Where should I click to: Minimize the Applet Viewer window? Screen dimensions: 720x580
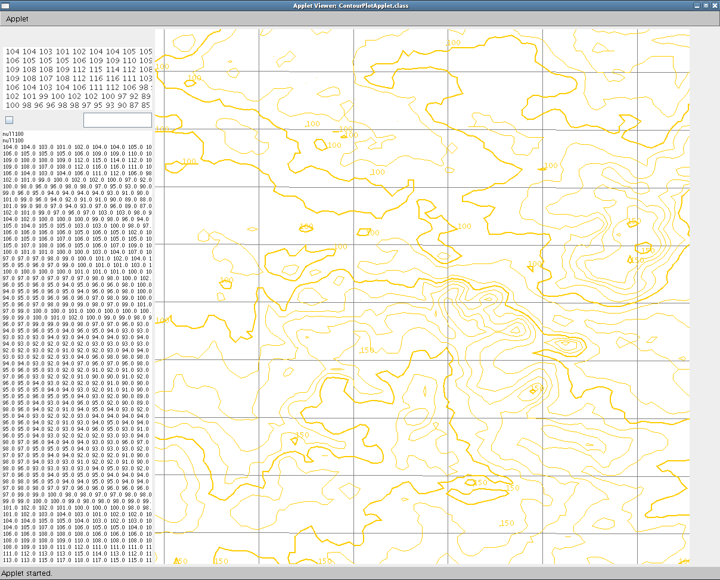point(697,5)
